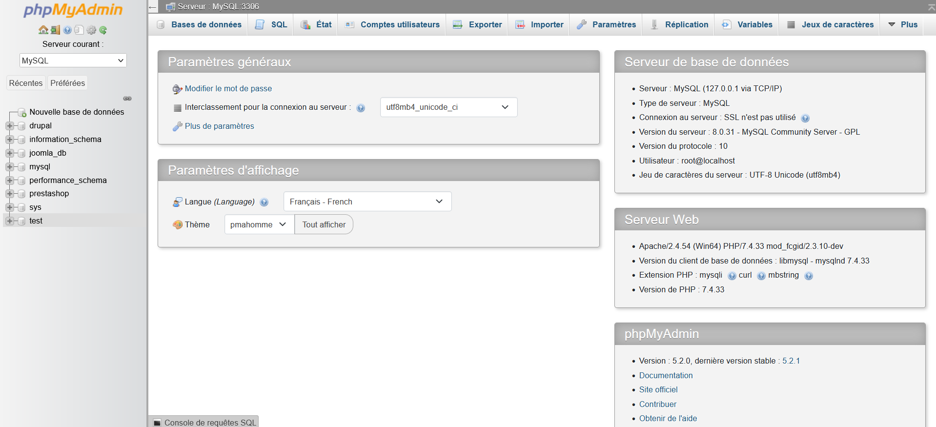Expand the performance_schema tree node
The image size is (936, 427).
click(x=9, y=181)
